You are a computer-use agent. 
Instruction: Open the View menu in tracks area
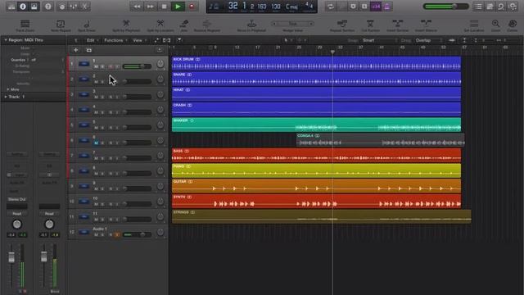coord(140,40)
